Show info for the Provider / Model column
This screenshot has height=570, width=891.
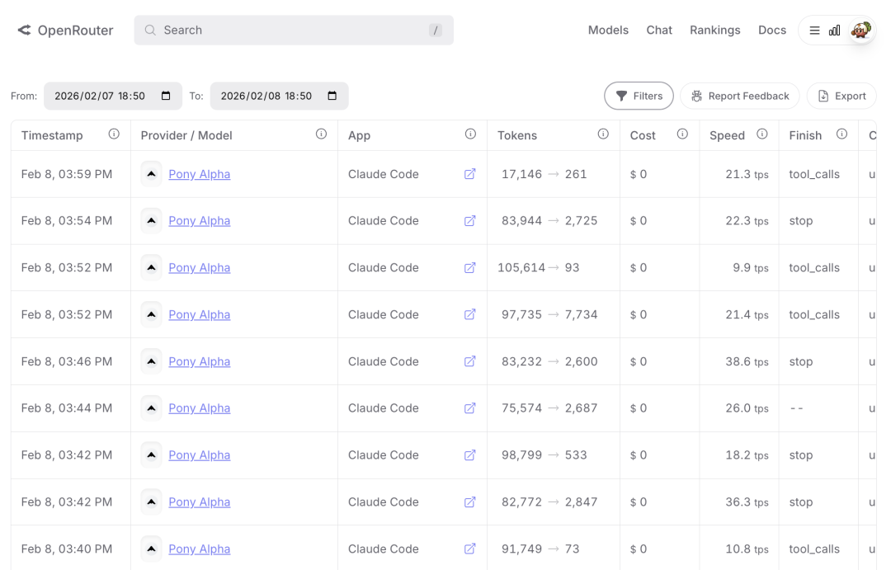[322, 134]
